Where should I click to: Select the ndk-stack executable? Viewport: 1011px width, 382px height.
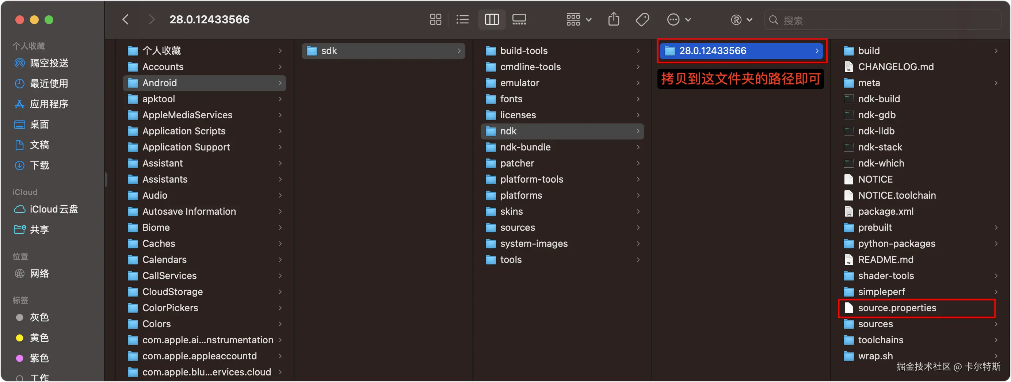click(x=920, y=147)
